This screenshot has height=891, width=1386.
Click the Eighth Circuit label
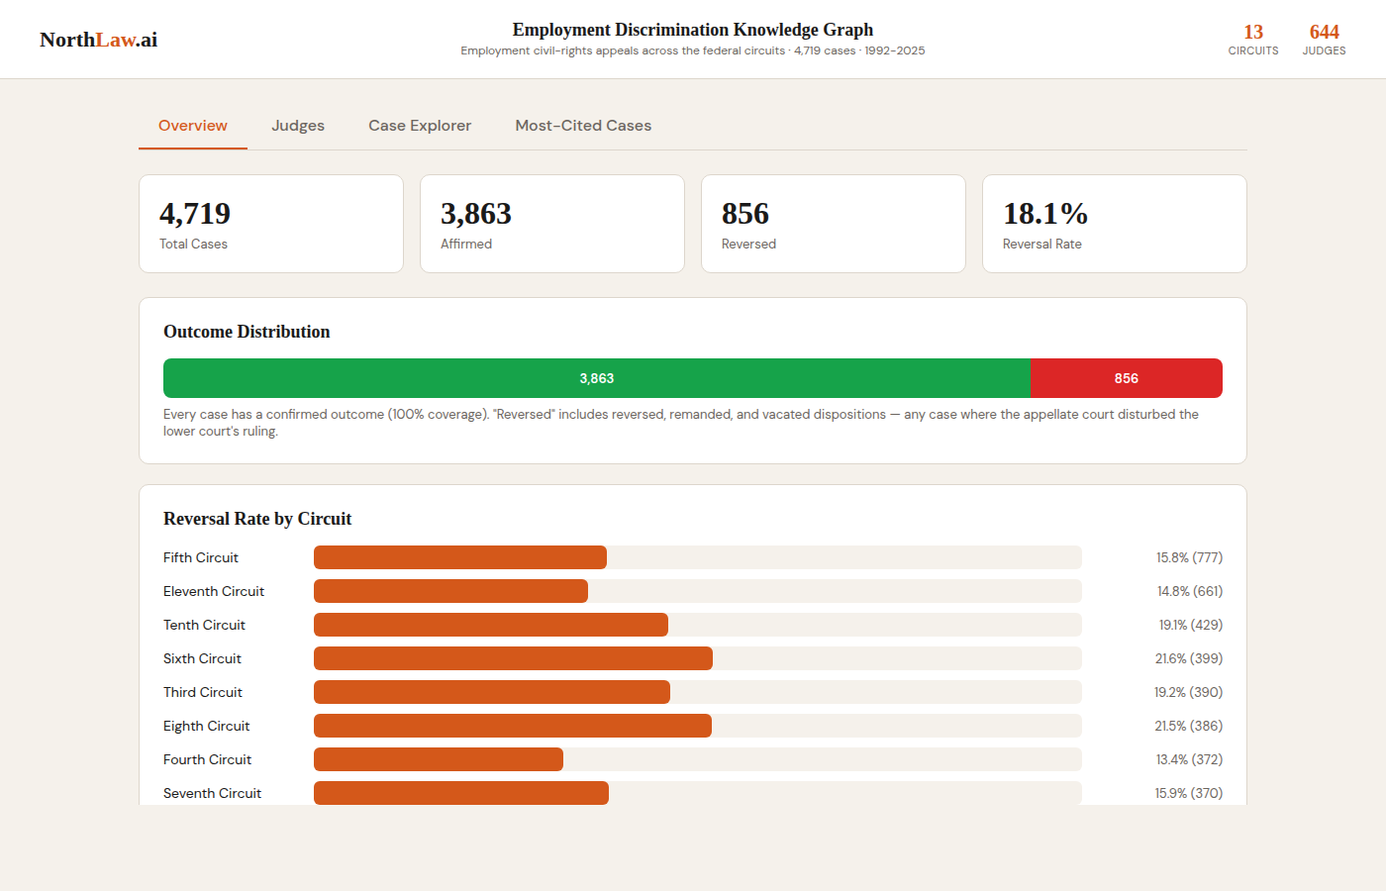[x=206, y=726]
